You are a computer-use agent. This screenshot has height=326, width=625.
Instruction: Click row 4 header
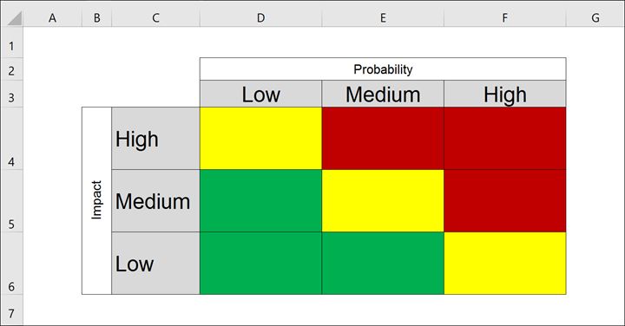click(x=11, y=138)
